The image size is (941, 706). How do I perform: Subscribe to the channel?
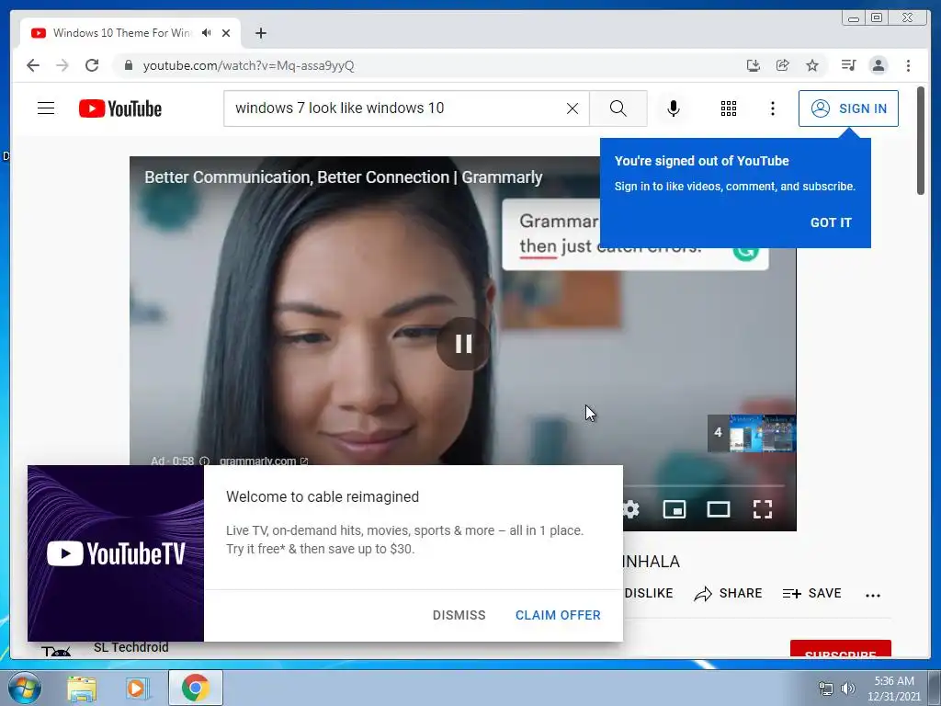840,648
